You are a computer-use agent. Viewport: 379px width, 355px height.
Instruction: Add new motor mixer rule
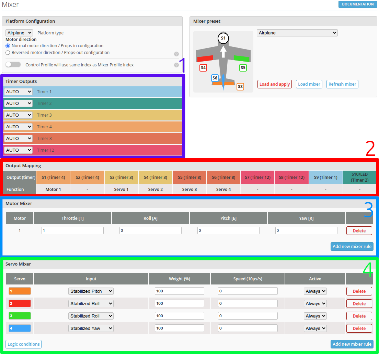[x=352, y=247]
